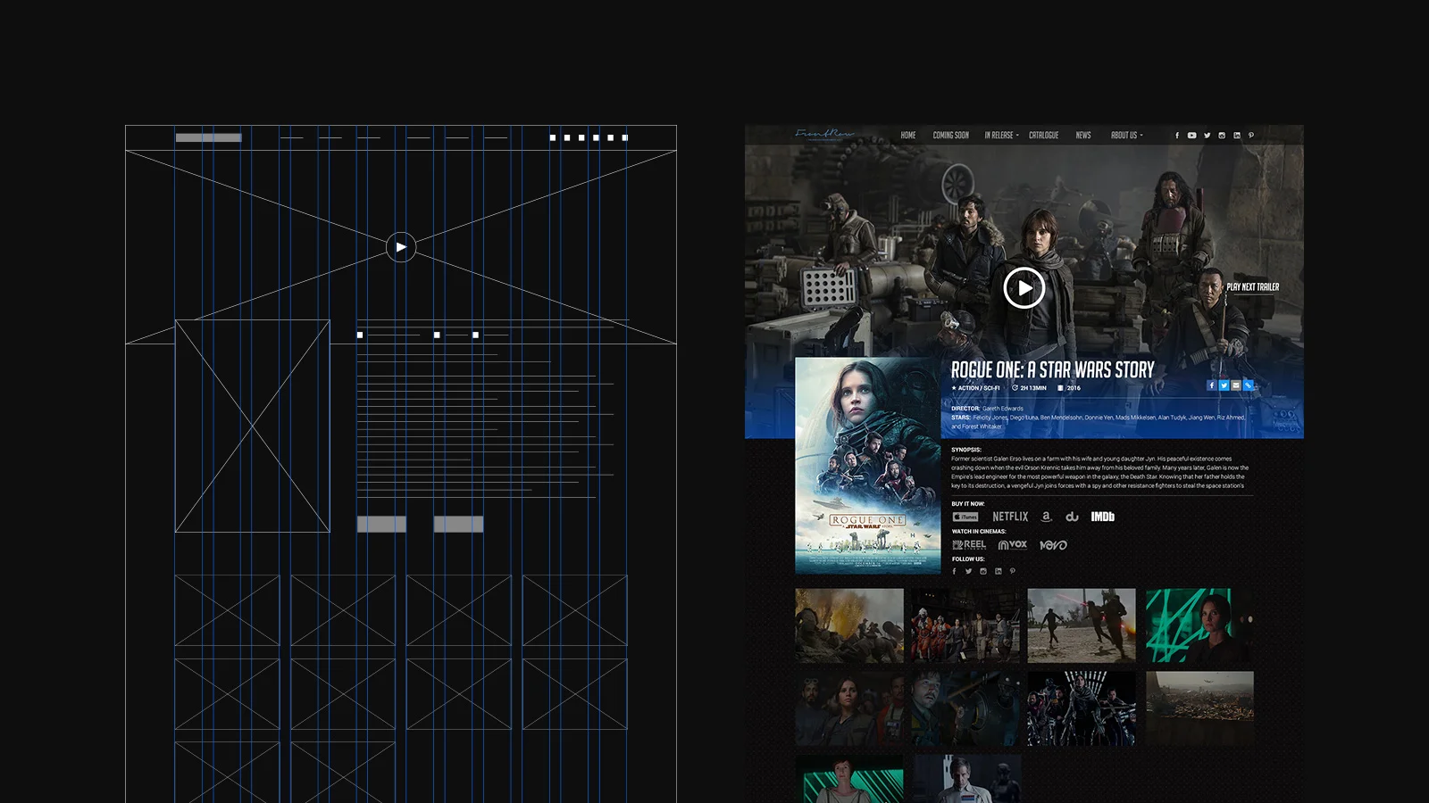1429x803 pixels.
Task: Open the still of soldiers running on the beach
Action: [1082, 625]
